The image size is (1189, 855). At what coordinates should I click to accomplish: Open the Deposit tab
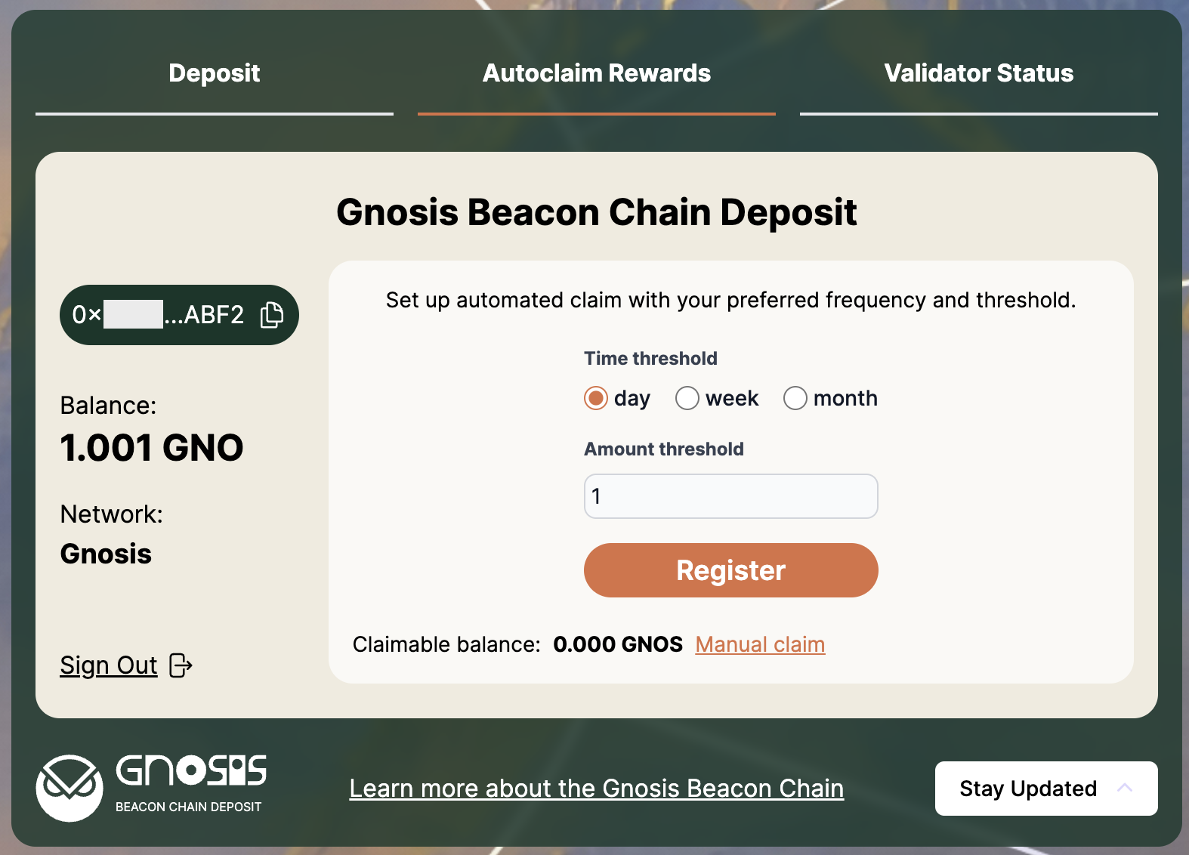pyautogui.click(x=215, y=73)
